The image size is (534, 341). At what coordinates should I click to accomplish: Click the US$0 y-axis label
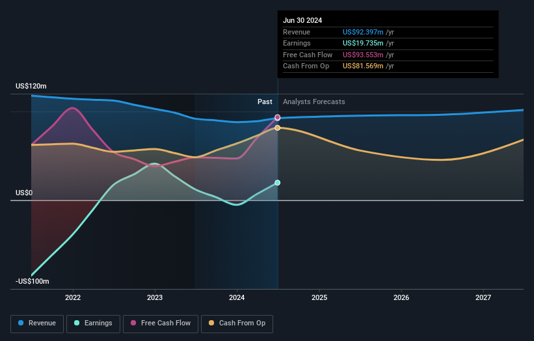(x=24, y=193)
